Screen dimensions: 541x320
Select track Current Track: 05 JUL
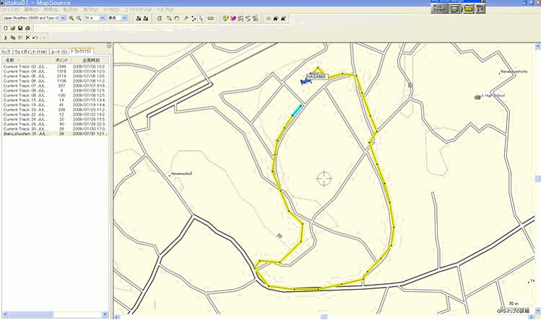coord(55,76)
